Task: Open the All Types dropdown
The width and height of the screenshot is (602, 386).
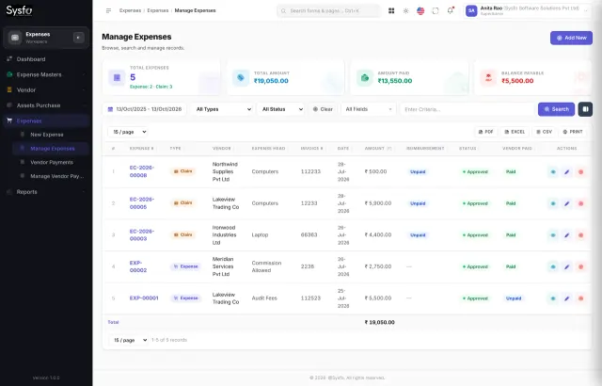Action: 222,109
